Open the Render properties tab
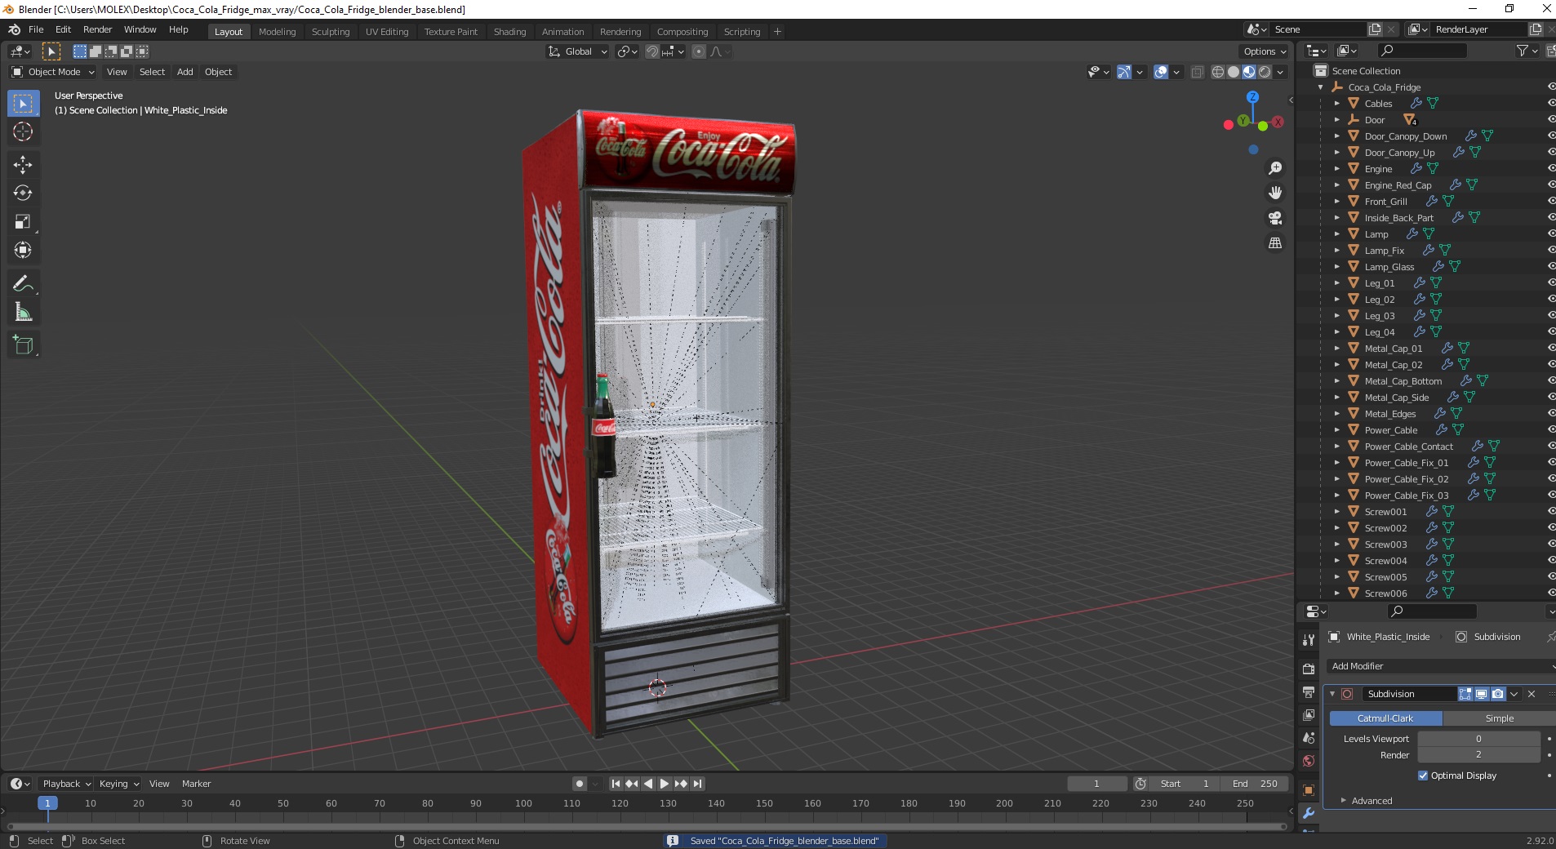The image size is (1556, 849). tap(1309, 669)
